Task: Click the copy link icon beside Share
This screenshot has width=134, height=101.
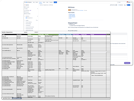Action: [x=126, y=5]
